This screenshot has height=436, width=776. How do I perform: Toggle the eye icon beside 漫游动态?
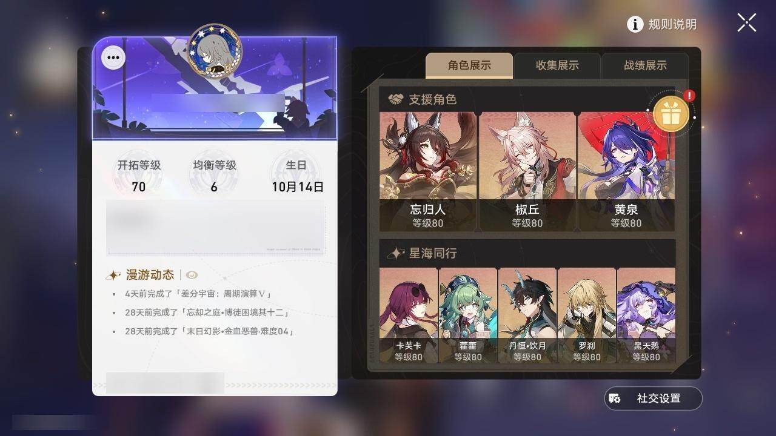tap(192, 275)
